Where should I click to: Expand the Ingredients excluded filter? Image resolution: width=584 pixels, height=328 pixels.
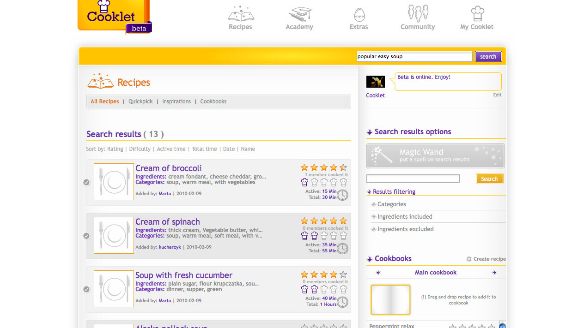[x=405, y=229]
